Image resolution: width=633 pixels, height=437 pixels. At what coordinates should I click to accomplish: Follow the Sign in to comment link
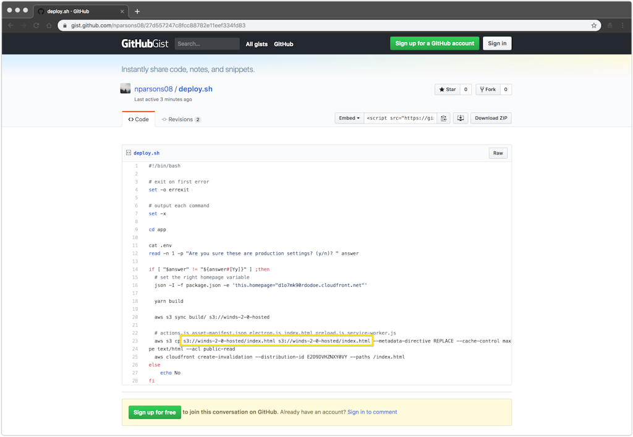(372, 412)
